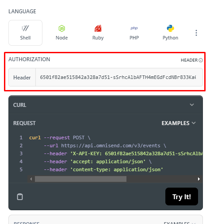Click the Node label text
Screen dimensions: 210x224
pos(62,38)
